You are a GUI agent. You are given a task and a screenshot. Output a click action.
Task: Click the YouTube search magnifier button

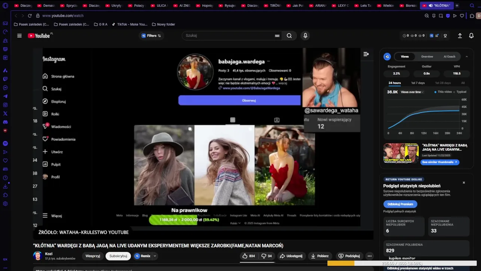click(x=289, y=36)
